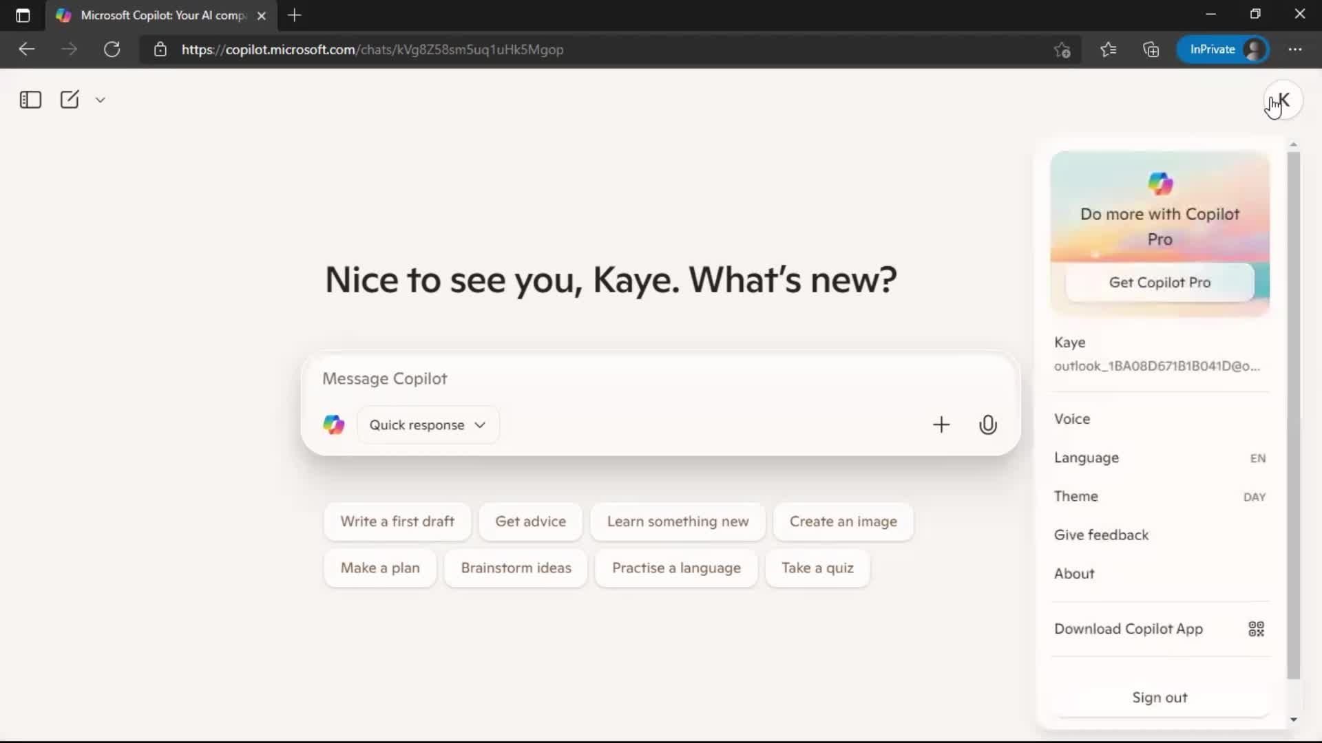Click the Sign out button
The width and height of the screenshot is (1322, 743).
1160,698
